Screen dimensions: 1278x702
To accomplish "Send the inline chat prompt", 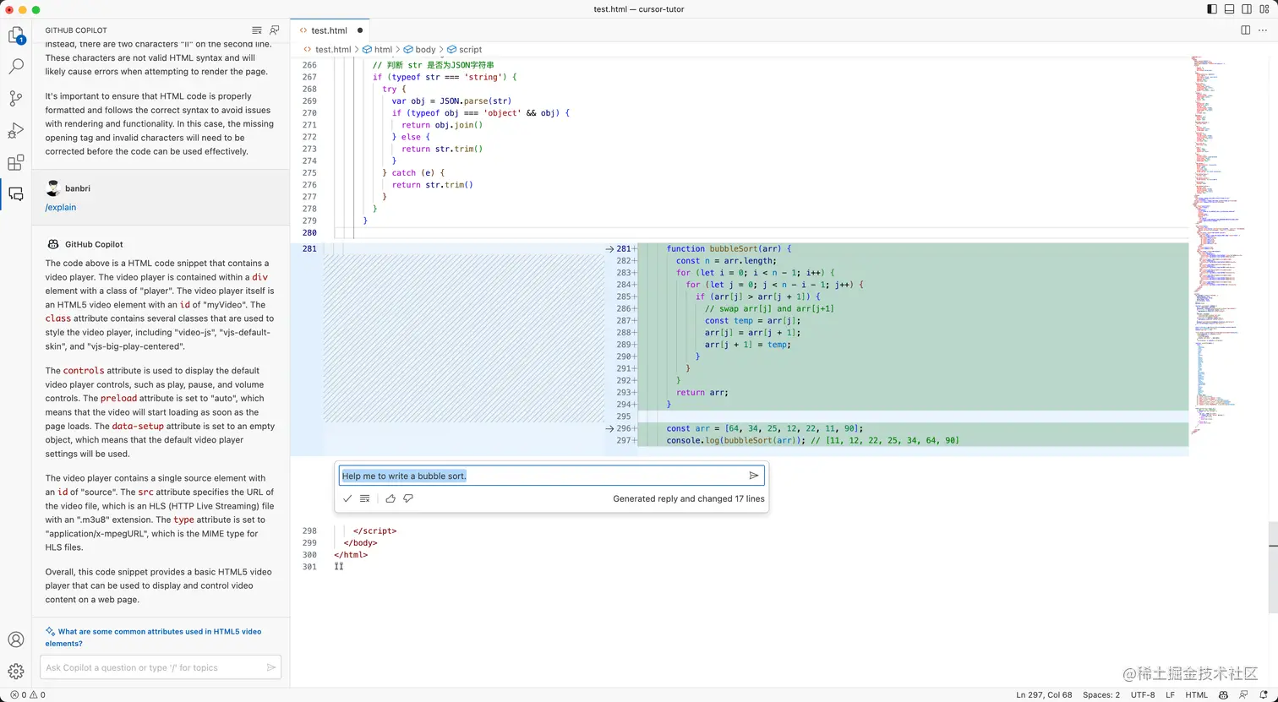I will pyautogui.click(x=754, y=476).
